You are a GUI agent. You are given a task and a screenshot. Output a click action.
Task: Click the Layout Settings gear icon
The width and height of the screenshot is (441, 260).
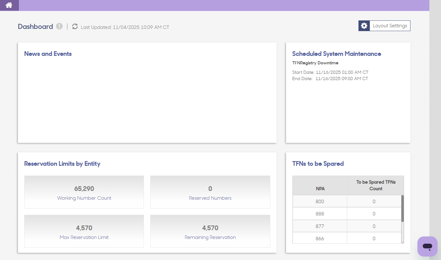[x=364, y=26]
